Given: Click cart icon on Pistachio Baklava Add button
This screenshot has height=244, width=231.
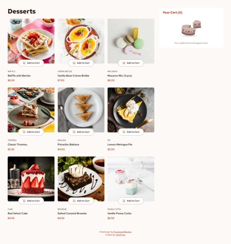Looking at the screenshot, I should [74, 132].
